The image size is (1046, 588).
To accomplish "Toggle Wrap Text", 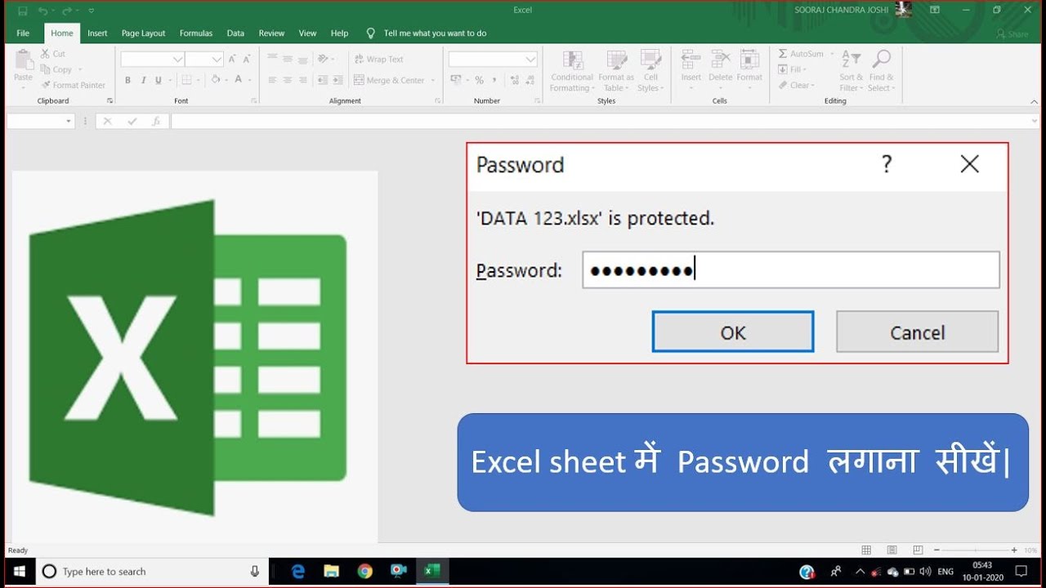I will pos(378,59).
